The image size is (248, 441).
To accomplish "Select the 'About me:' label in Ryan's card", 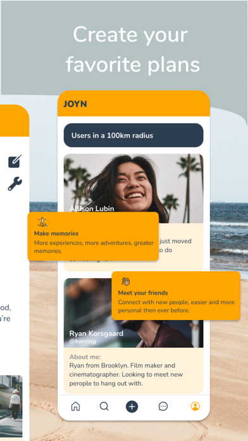I will pyautogui.click(x=85, y=357).
